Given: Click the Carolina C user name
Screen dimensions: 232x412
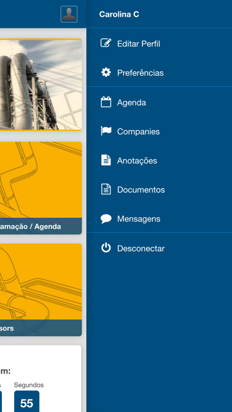Looking at the screenshot, I should [119, 14].
